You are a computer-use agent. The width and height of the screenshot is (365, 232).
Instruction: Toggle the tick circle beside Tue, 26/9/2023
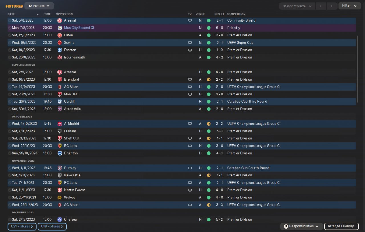click(10, 102)
